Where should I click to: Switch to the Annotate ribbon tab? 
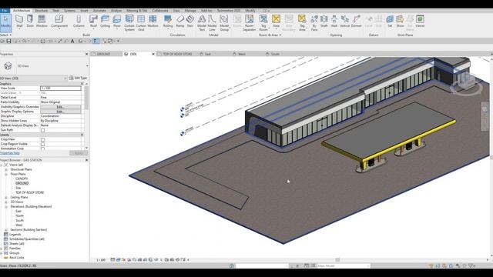[99, 11]
